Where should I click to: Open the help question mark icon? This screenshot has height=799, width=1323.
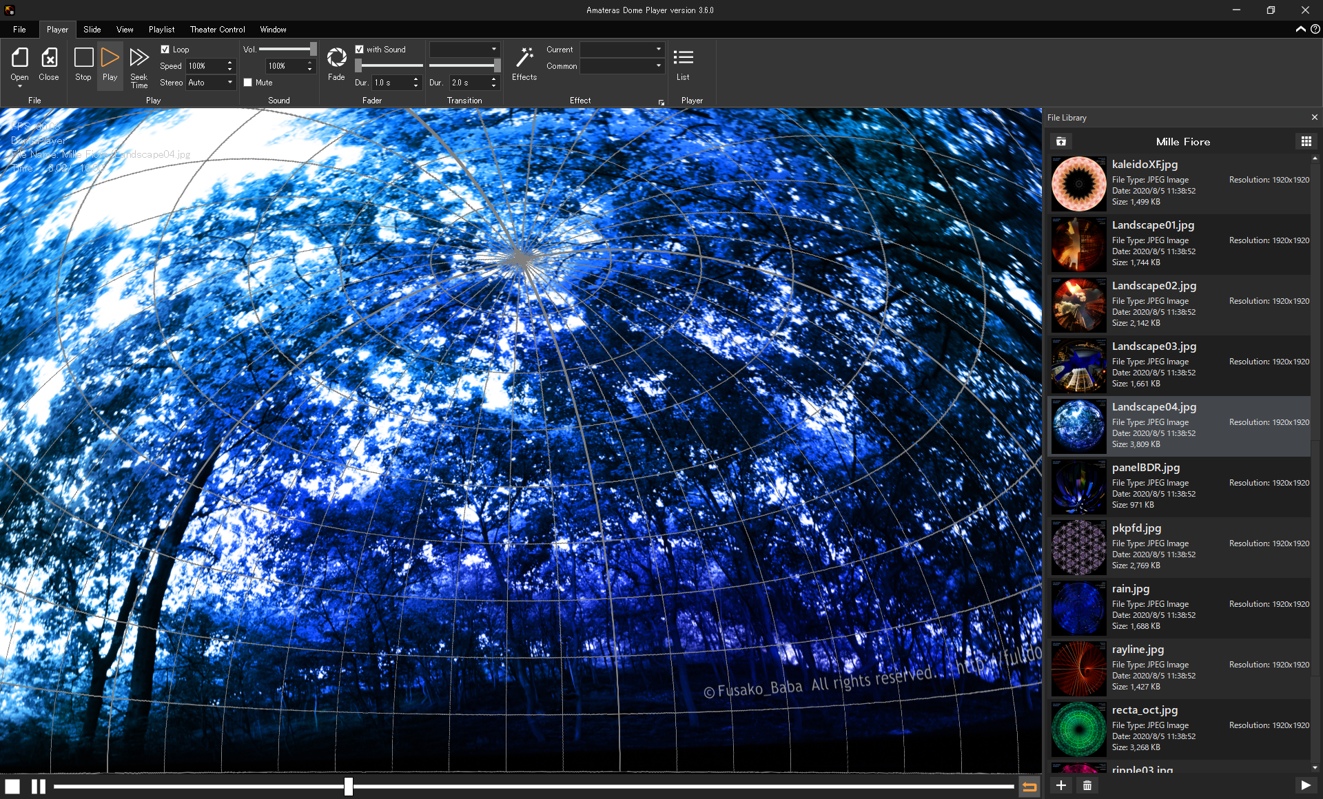[x=1315, y=29]
